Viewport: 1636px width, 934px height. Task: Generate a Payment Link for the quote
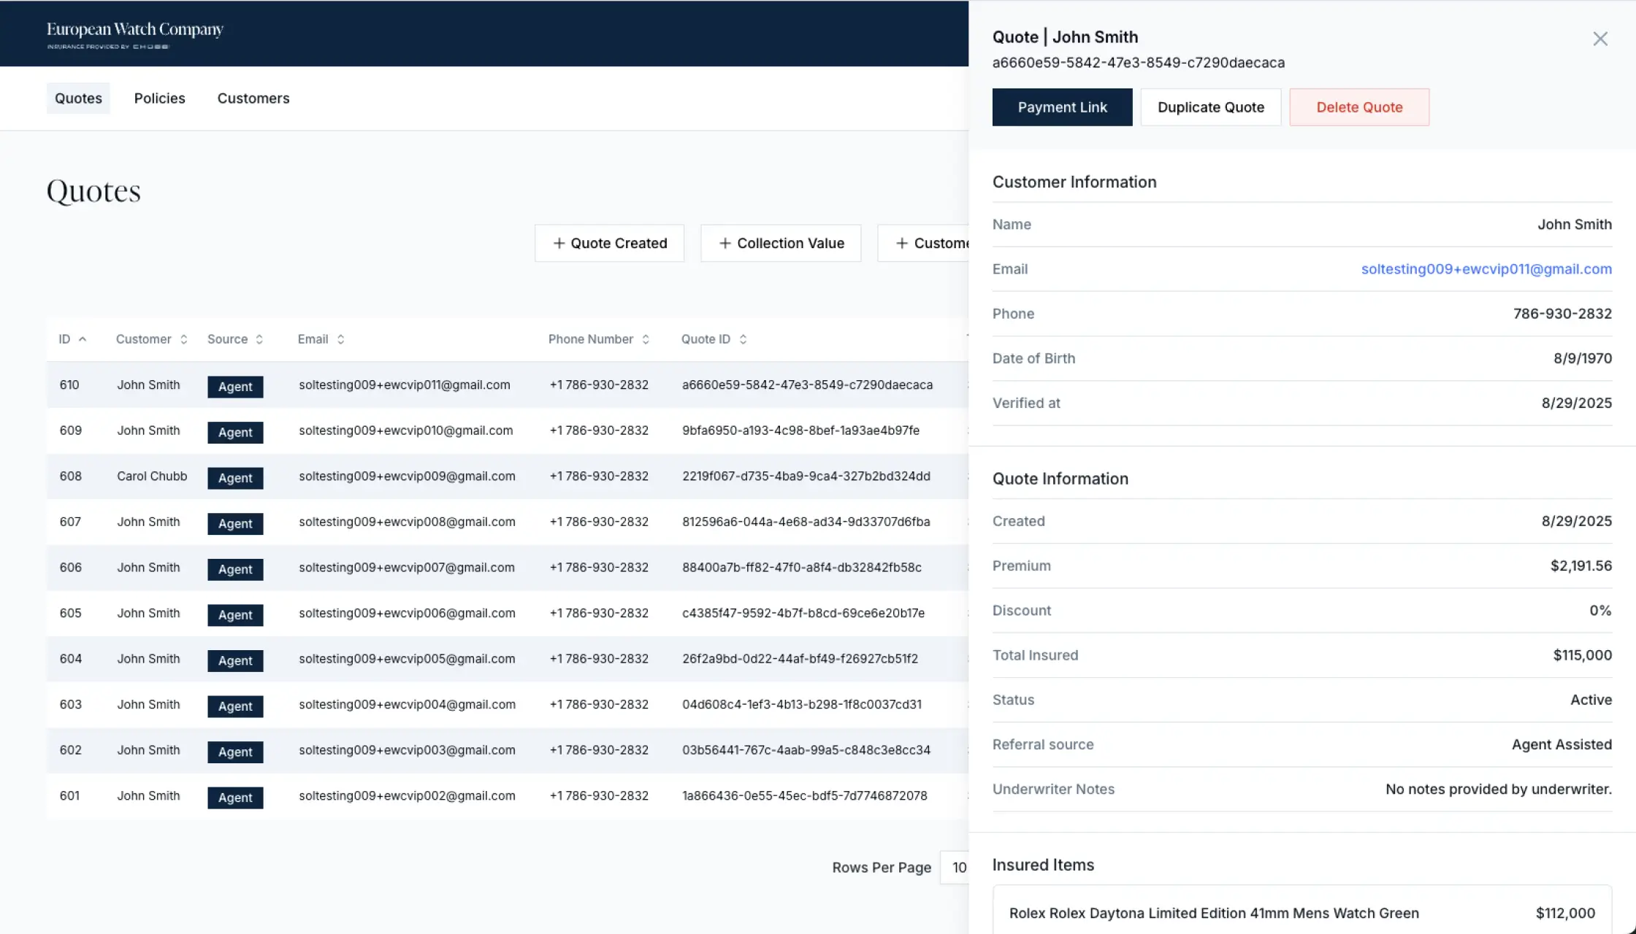(1062, 107)
